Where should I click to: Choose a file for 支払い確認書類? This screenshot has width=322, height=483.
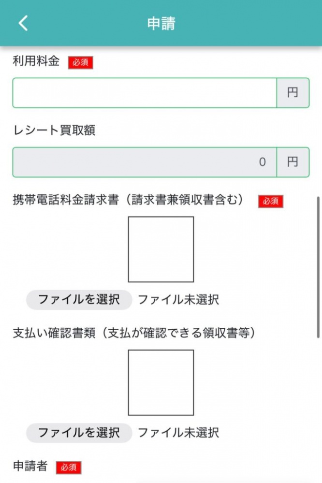click(x=79, y=432)
